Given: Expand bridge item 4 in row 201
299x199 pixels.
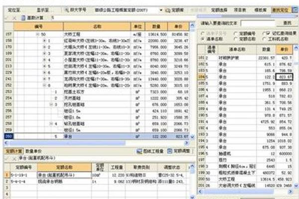Looking at the screenshot, I should coord(44,60).
